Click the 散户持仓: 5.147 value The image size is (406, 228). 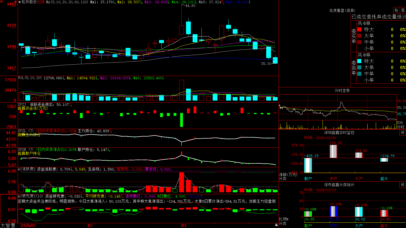pyautogui.click(x=92, y=150)
